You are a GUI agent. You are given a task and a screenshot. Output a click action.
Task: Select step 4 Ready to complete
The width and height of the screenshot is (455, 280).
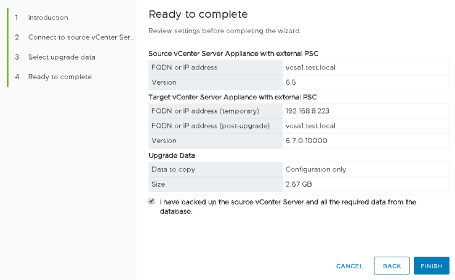[x=60, y=77]
